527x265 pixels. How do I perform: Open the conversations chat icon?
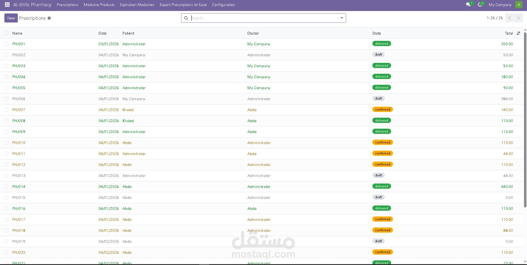[x=468, y=5]
